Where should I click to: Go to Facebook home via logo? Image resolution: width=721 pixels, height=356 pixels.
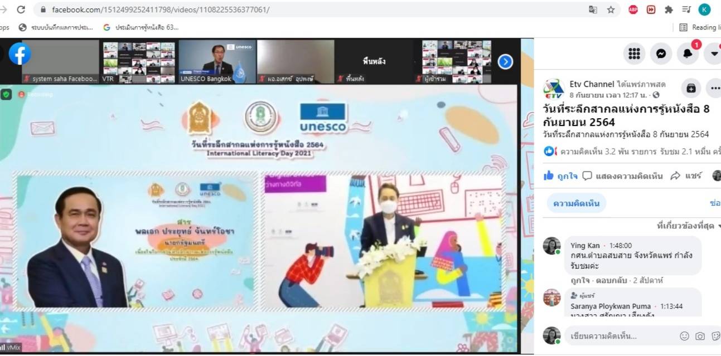20,54
